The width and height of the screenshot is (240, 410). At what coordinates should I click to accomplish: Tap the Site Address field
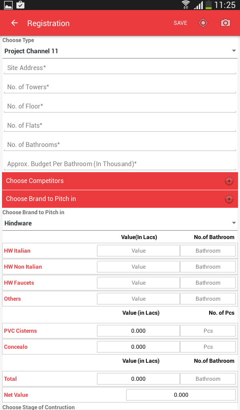(x=120, y=68)
